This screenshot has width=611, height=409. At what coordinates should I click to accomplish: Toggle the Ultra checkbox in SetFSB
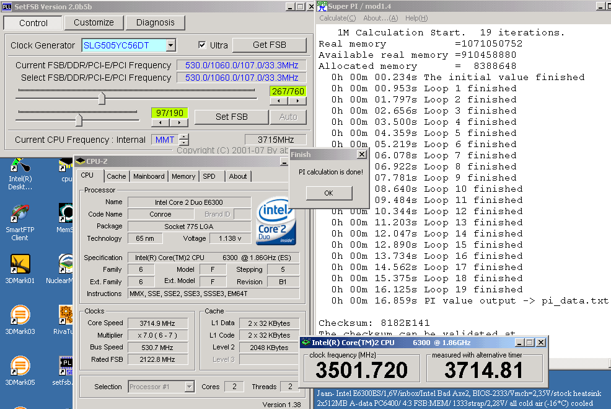[x=202, y=45]
